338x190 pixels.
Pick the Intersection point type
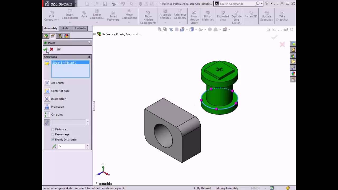click(47, 99)
